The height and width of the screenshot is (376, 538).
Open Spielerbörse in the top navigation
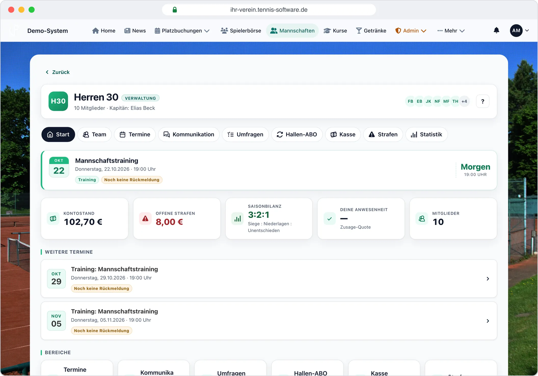point(241,31)
